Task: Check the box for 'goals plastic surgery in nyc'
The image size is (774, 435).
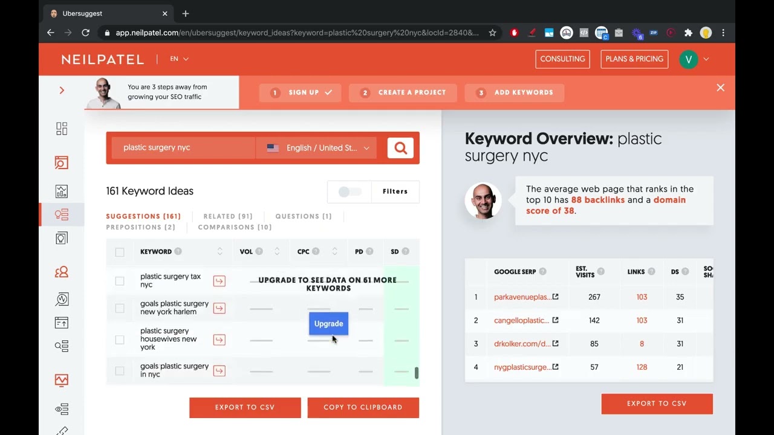Action: 120,370
